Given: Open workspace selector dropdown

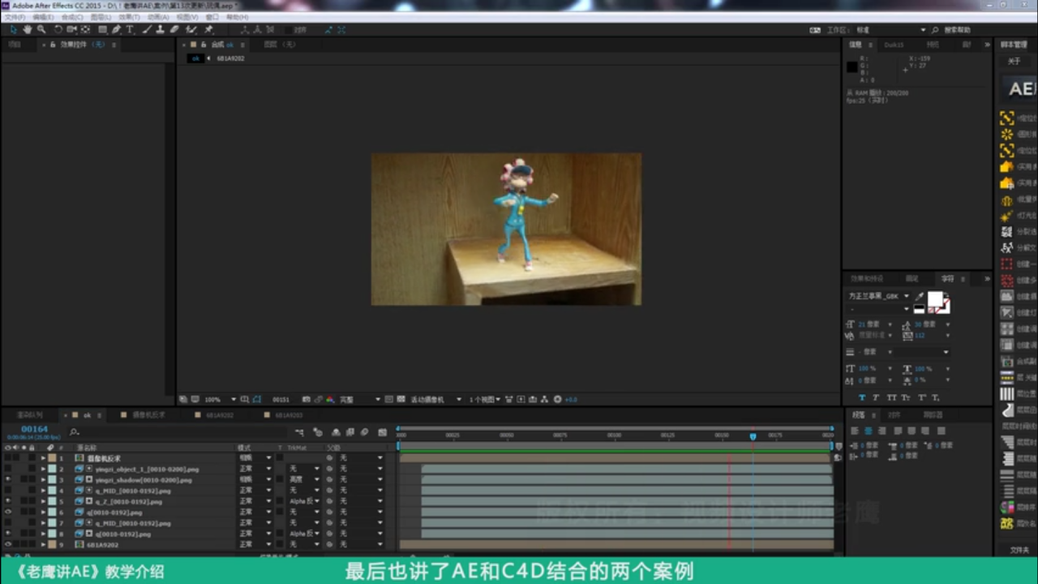Looking at the screenshot, I should pyautogui.click(x=890, y=30).
